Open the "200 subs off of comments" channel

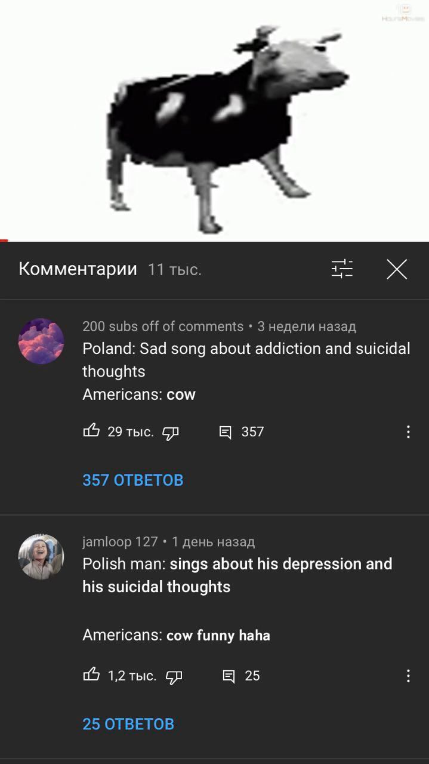click(163, 326)
